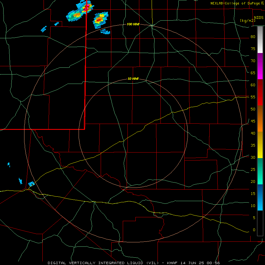Select the 40 value on the color scale

(x=253, y=133)
